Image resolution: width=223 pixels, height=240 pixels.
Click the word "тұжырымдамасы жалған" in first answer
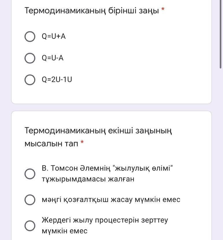pos(88,179)
